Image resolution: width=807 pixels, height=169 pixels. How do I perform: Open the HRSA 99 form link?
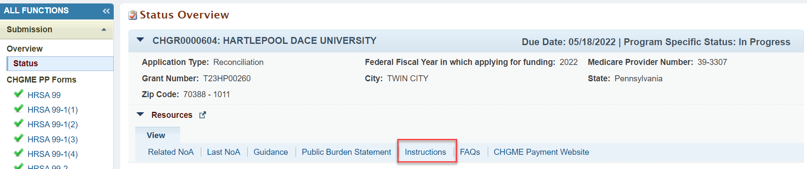(44, 95)
